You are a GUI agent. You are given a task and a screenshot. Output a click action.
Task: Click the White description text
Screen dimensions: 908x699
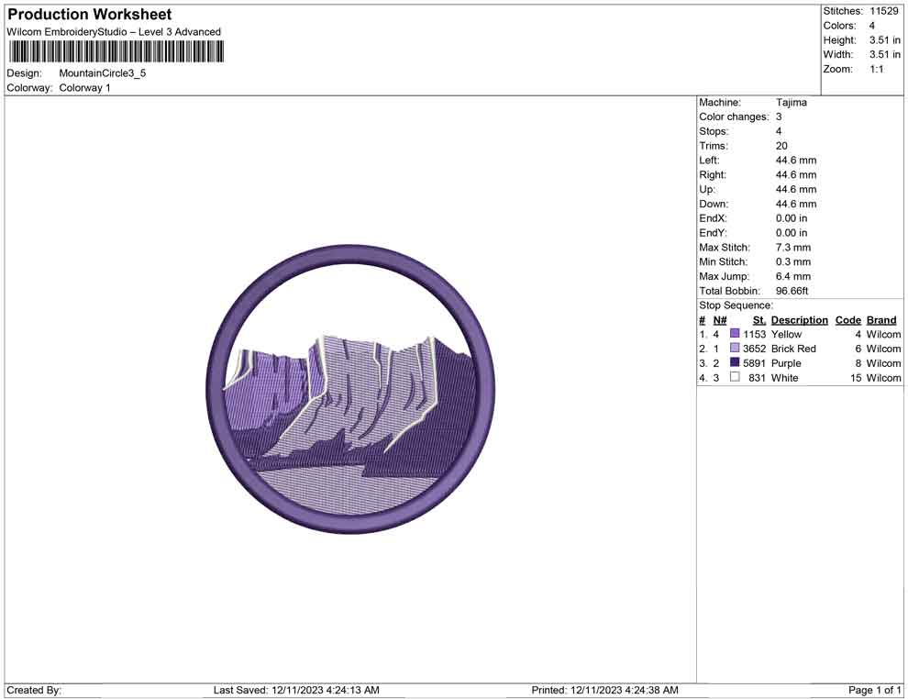click(x=785, y=378)
